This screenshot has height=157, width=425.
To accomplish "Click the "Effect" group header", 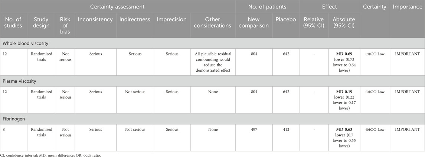I will [329, 6].
